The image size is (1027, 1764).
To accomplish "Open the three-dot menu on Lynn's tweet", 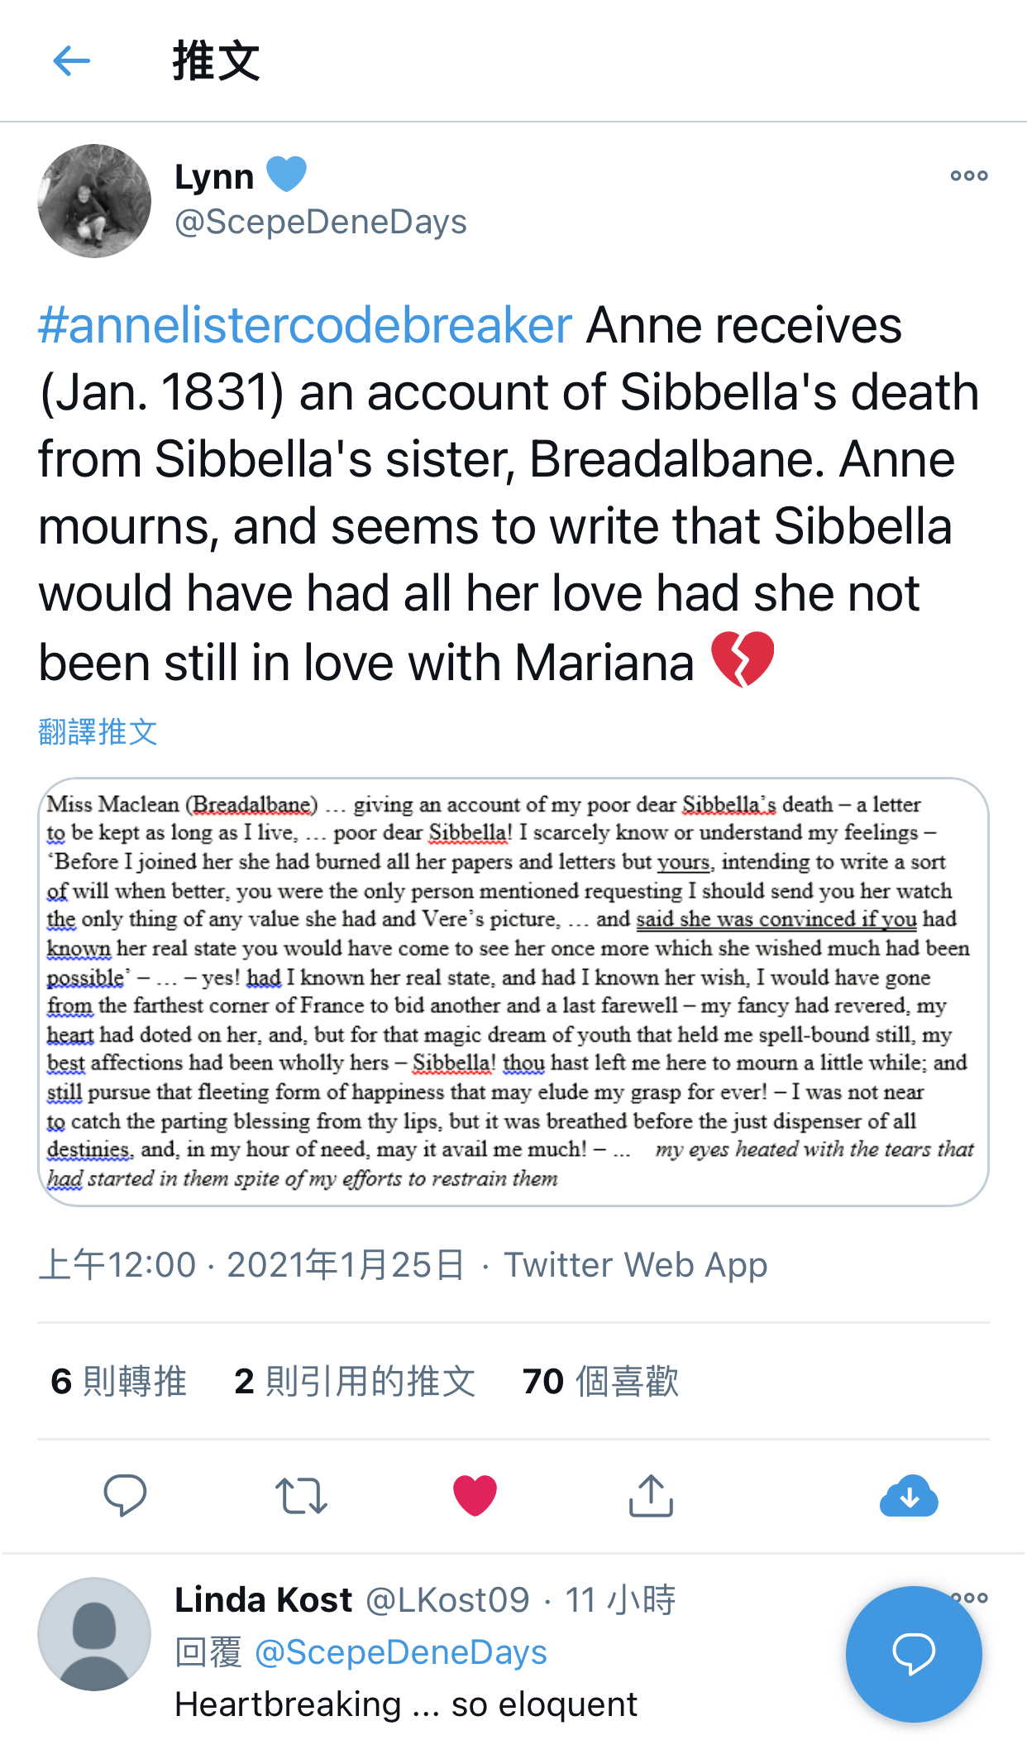I will coord(968,175).
